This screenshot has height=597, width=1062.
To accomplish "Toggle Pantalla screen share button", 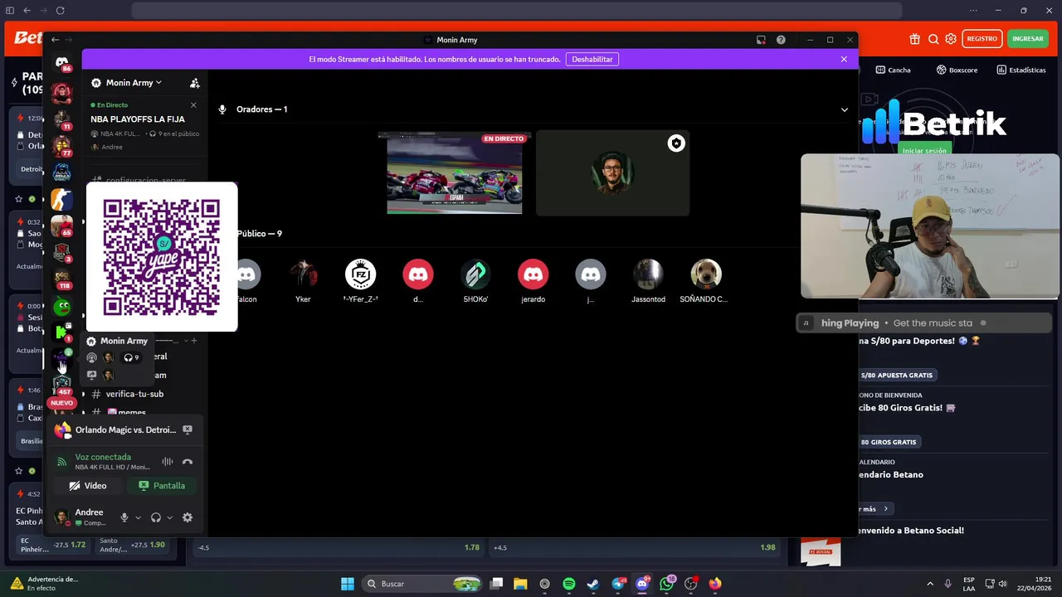I will (x=162, y=486).
